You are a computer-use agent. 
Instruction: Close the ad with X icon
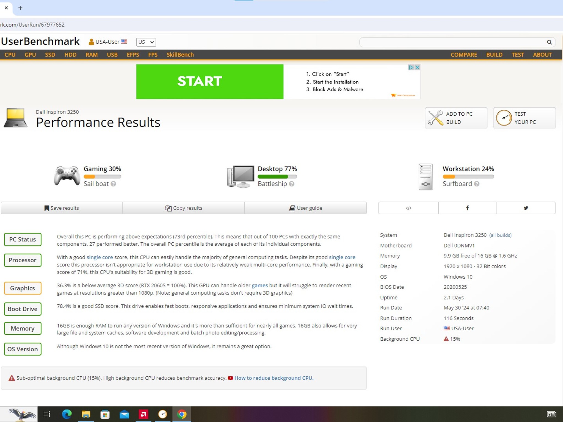click(x=417, y=67)
